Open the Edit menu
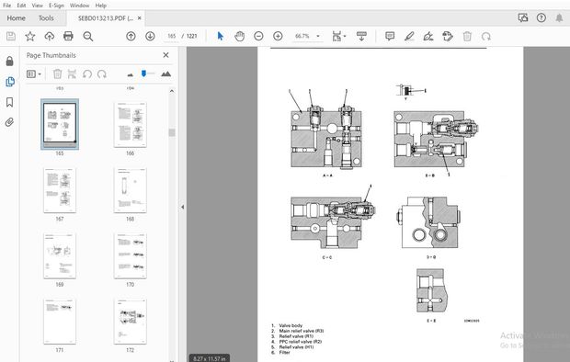This screenshot has height=362, width=570. tap(21, 6)
